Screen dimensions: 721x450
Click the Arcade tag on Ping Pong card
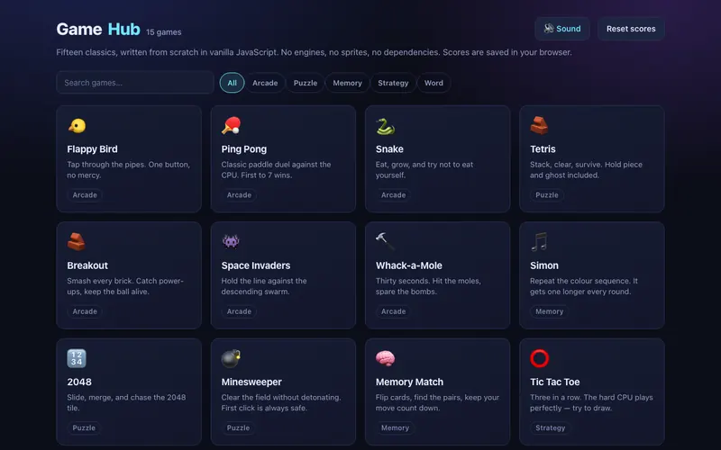click(x=239, y=195)
